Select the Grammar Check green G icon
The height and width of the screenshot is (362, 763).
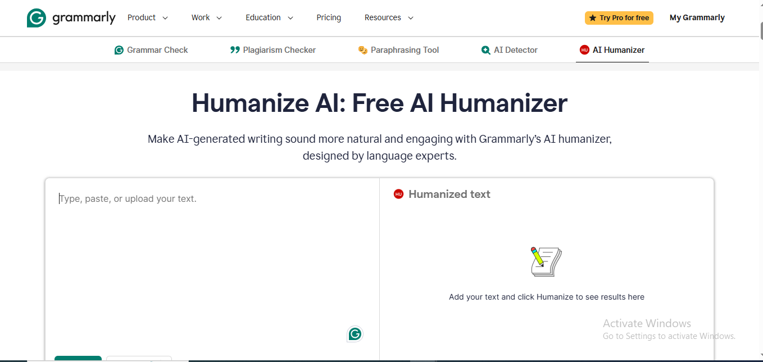coord(119,49)
